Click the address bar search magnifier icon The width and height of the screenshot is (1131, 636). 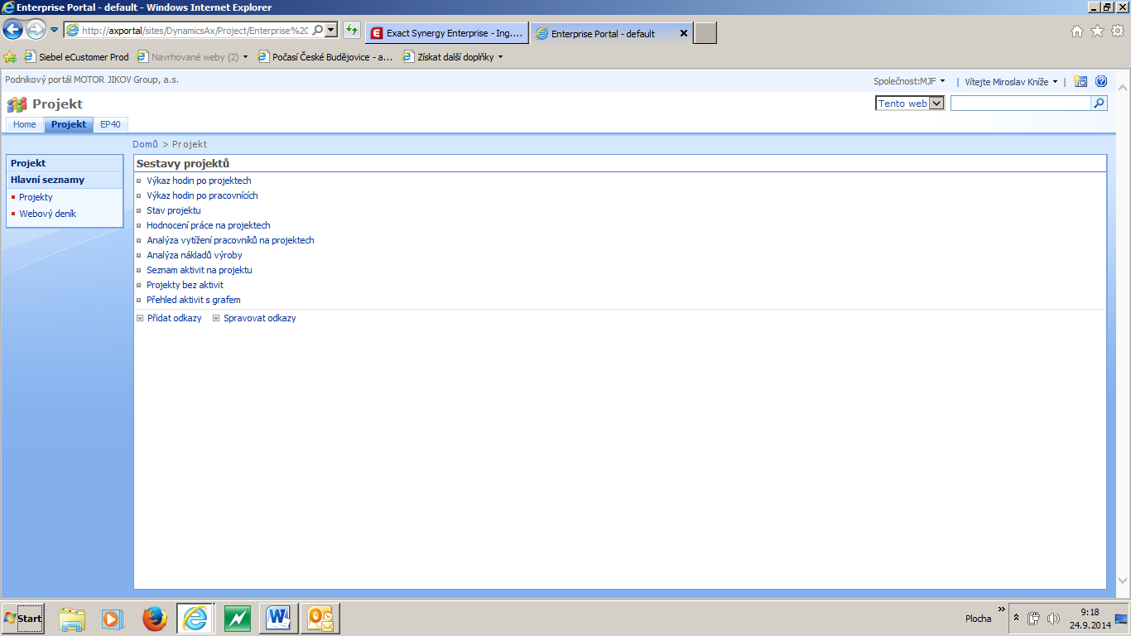pyautogui.click(x=318, y=31)
